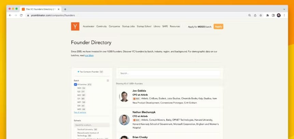Click 'Apply for W2023 batch' text
This screenshot has width=294, height=139.
tap(199, 27)
